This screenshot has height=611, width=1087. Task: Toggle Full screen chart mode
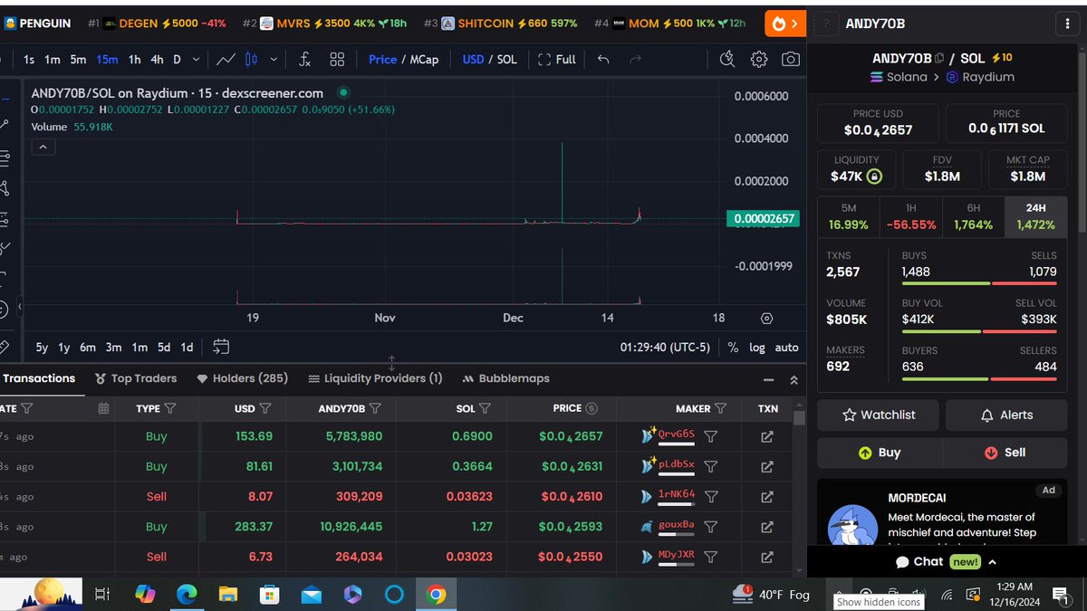(x=556, y=60)
